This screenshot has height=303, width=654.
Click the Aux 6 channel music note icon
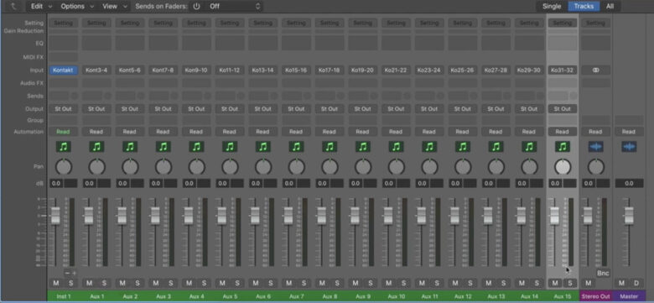[x=262, y=147]
